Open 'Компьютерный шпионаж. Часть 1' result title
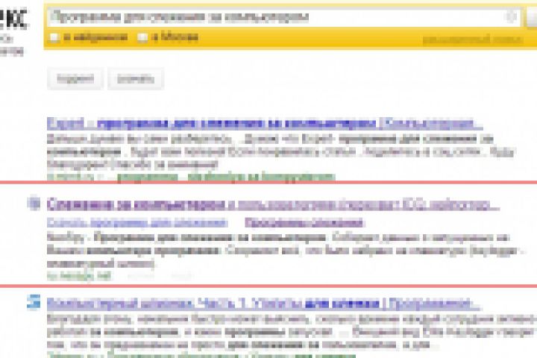This screenshot has height=358, width=537. click(x=263, y=304)
